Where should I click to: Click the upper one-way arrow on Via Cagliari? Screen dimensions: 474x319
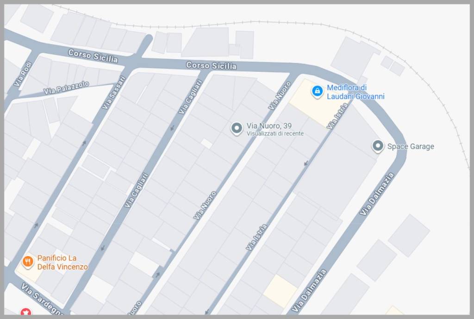pos(172,128)
